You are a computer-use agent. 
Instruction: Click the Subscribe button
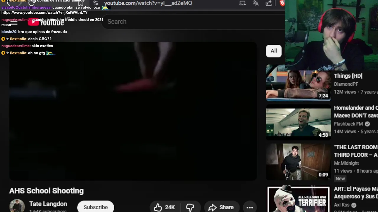click(x=96, y=207)
